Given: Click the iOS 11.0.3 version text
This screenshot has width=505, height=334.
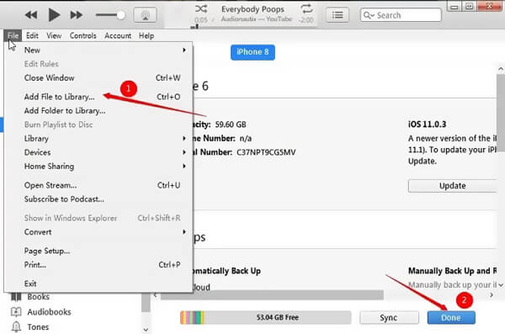Looking at the screenshot, I should click(x=427, y=125).
